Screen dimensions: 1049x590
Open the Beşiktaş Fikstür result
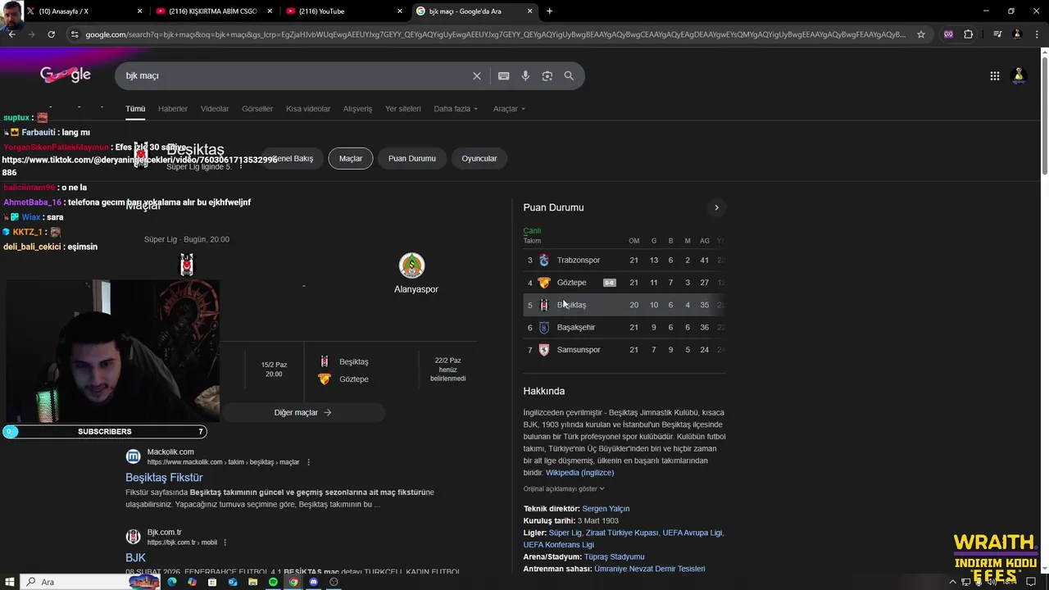(x=164, y=477)
